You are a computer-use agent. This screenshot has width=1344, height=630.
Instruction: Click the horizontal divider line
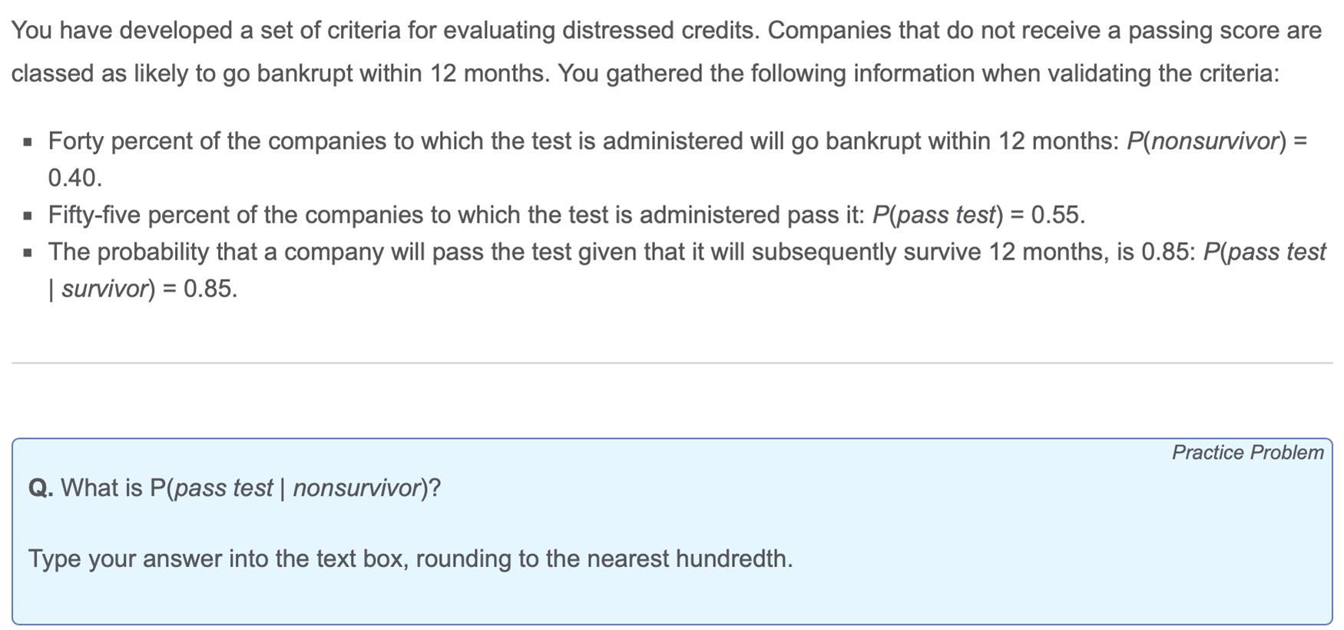coord(672,363)
